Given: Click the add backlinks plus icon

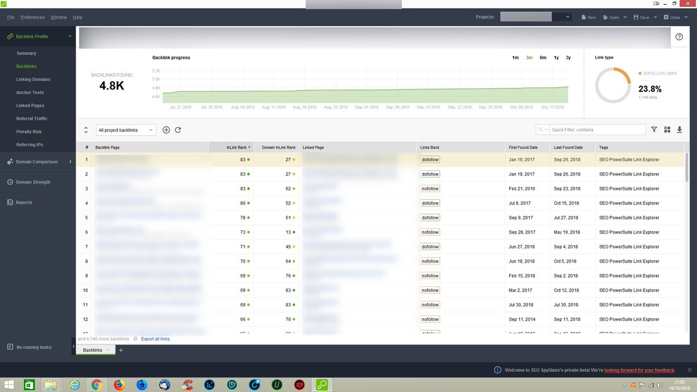Looking at the screenshot, I should click(x=166, y=130).
